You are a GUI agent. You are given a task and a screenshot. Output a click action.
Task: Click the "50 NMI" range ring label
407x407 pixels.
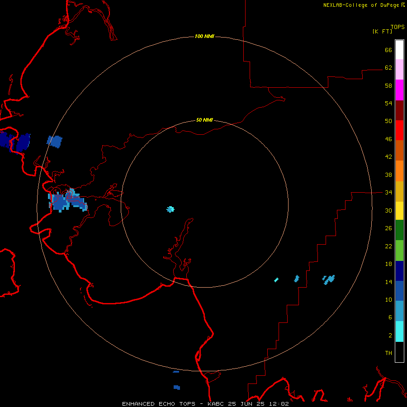(204, 120)
